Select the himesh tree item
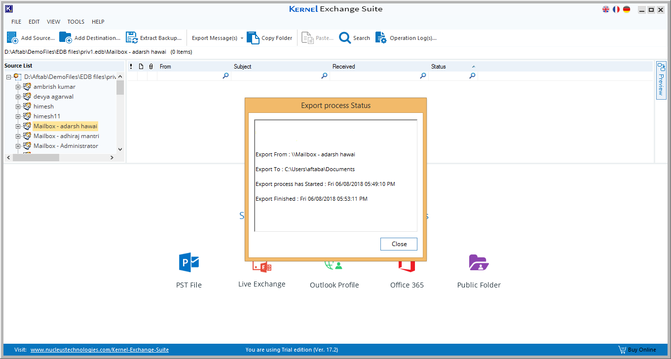Screen dimensions: 671x359 coord(43,107)
